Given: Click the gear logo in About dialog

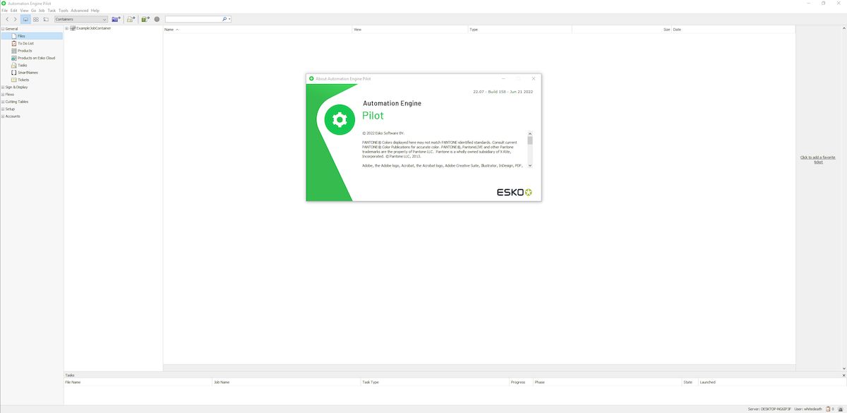Looking at the screenshot, I should coord(340,120).
